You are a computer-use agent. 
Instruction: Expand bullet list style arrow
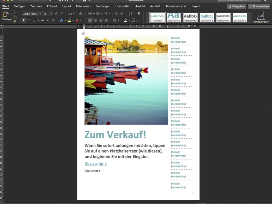tap(94, 14)
